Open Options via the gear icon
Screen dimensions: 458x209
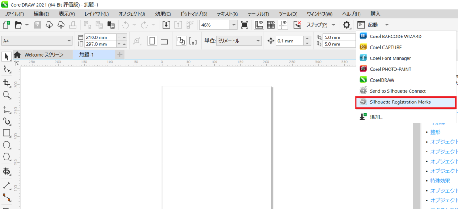pyautogui.click(x=347, y=25)
